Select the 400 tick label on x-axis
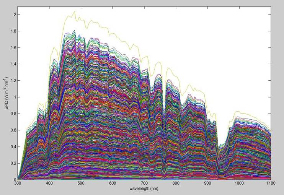 click(x=49, y=184)
